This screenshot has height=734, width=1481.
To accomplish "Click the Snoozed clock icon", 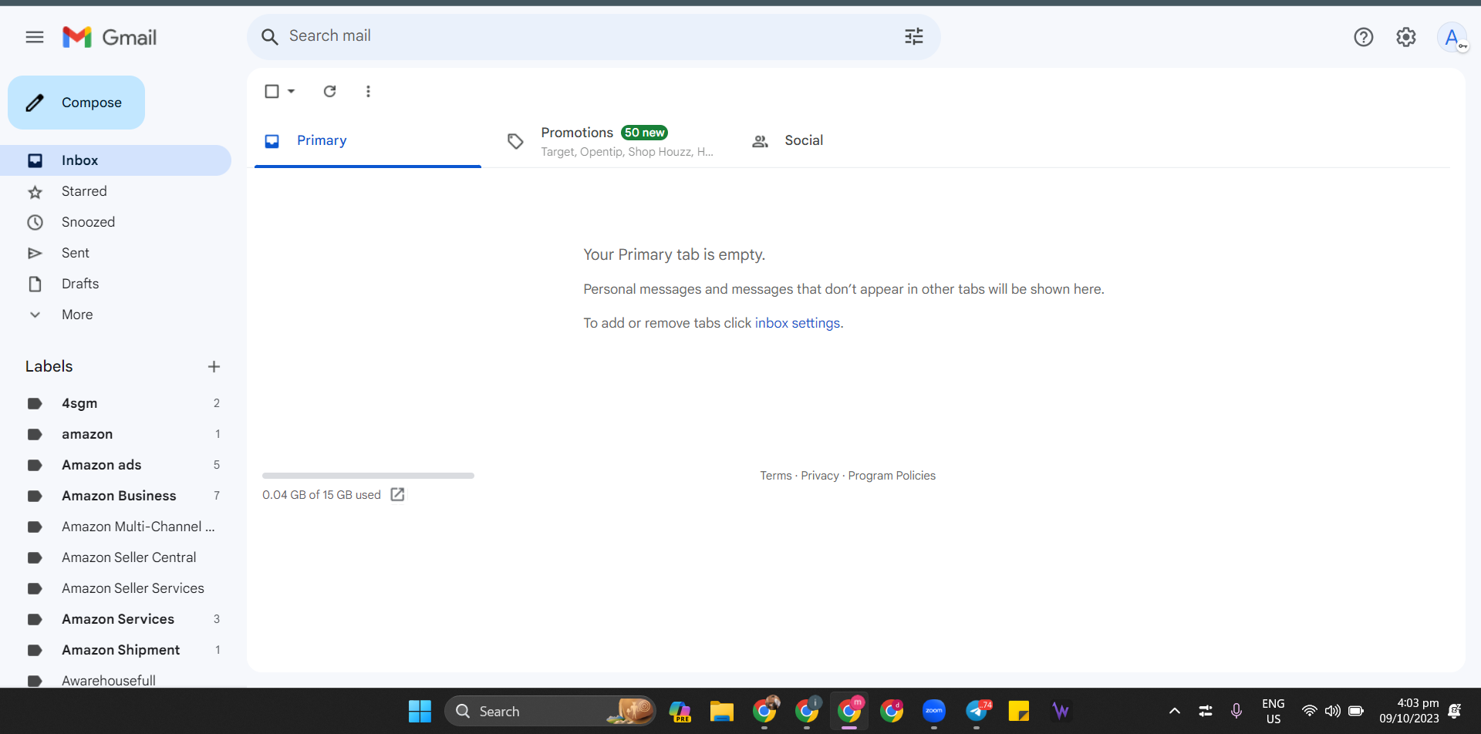I will click(x=35, y=223).
